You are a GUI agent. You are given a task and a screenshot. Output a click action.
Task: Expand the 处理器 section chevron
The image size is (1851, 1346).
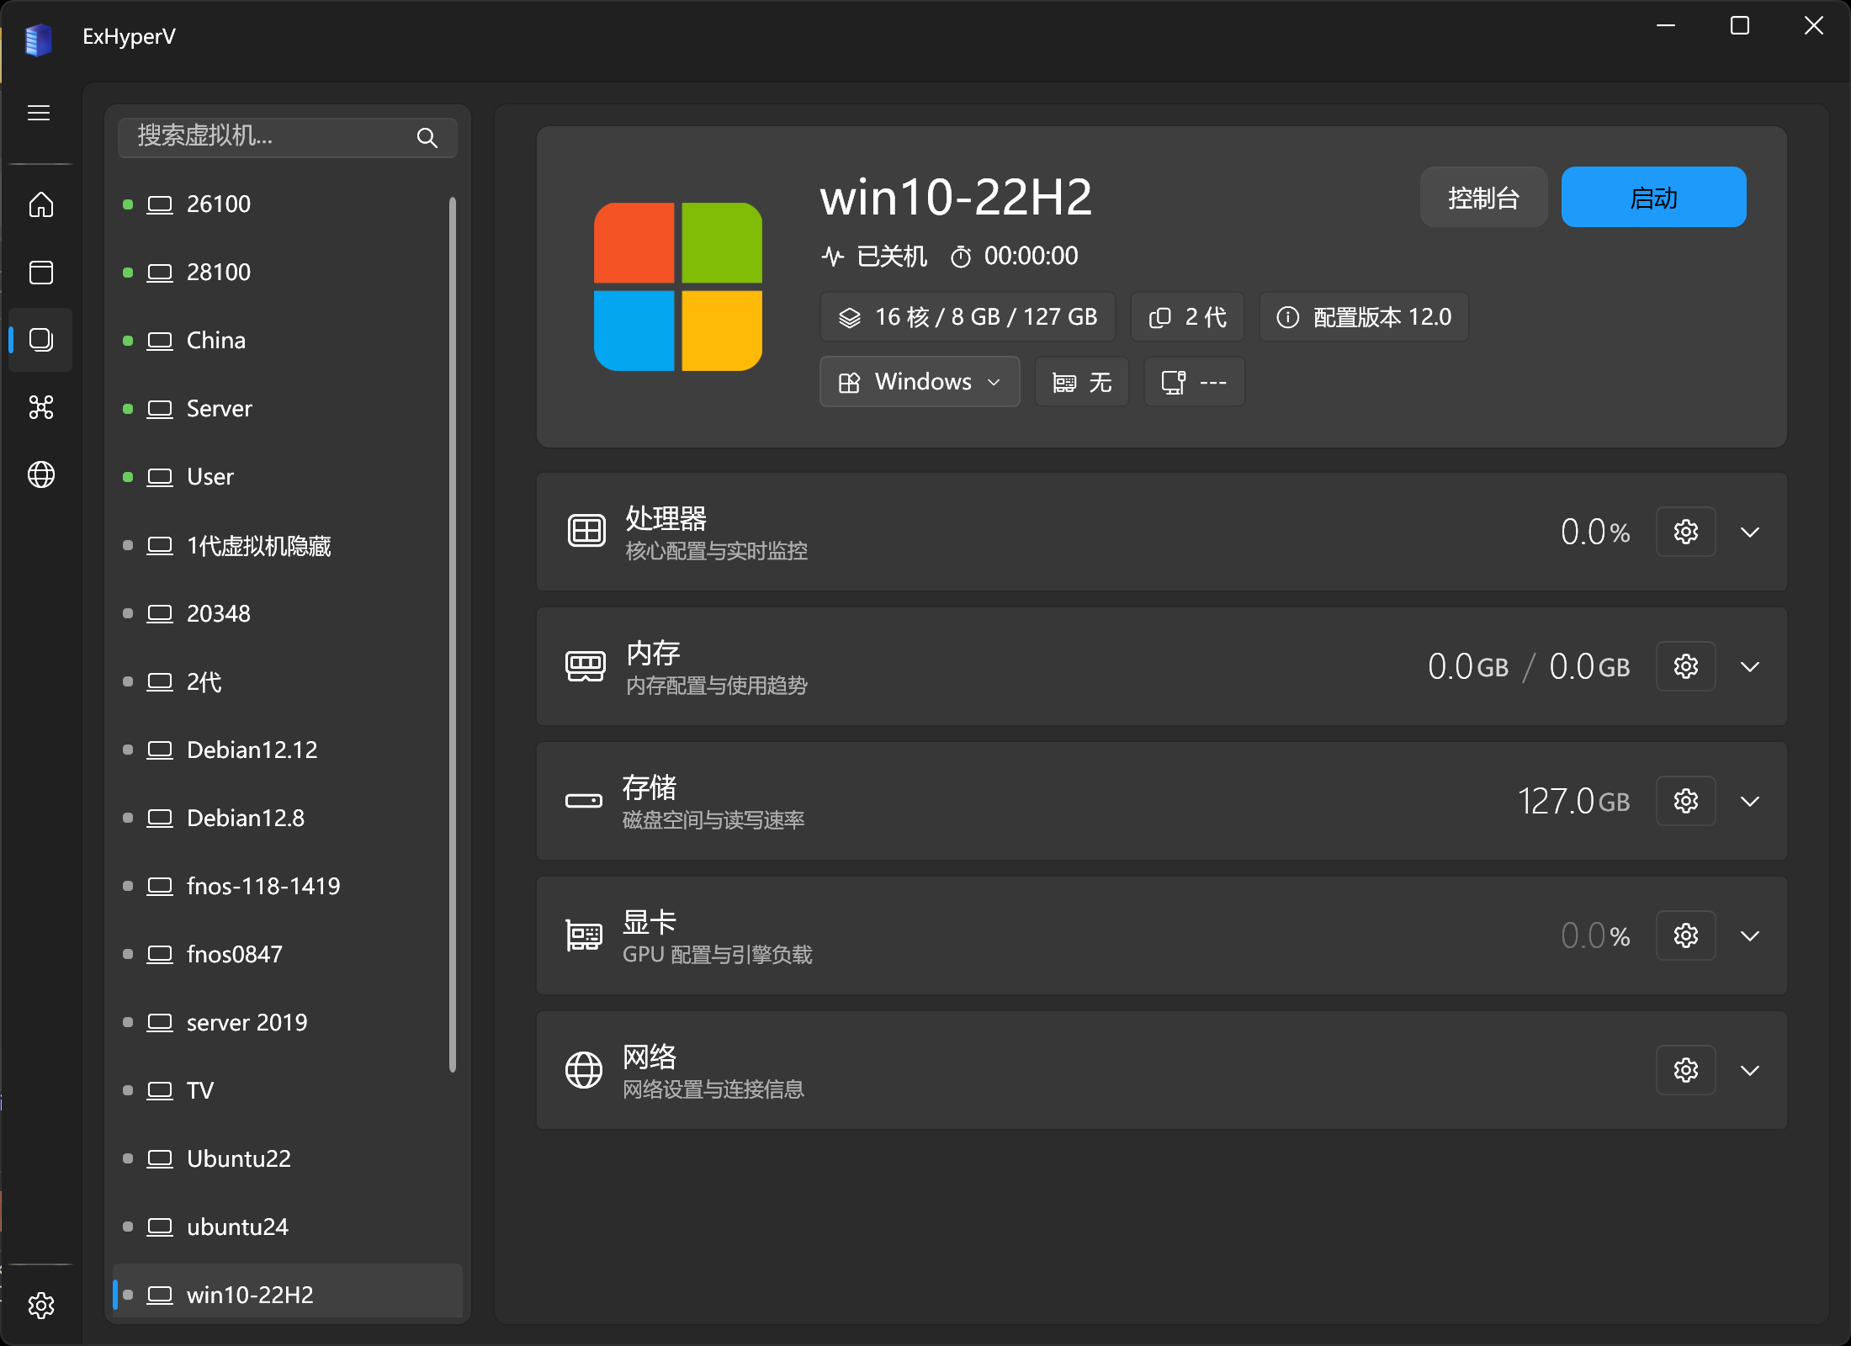[x=1750, y=532]
